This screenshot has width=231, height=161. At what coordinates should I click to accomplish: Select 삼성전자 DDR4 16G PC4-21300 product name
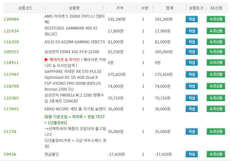tap(72, 52)
